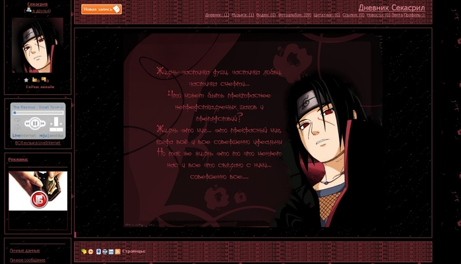Open the 'Видео: (0)' section

click(266, 15)
